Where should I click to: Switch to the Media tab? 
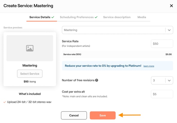[x=141, y=17]
